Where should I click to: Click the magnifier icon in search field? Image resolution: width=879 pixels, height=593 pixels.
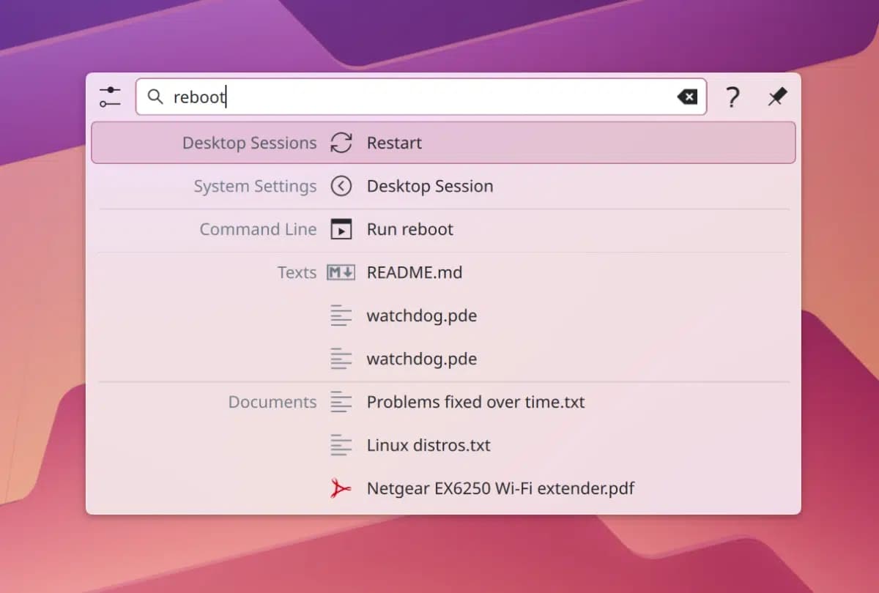coord(155,97)
